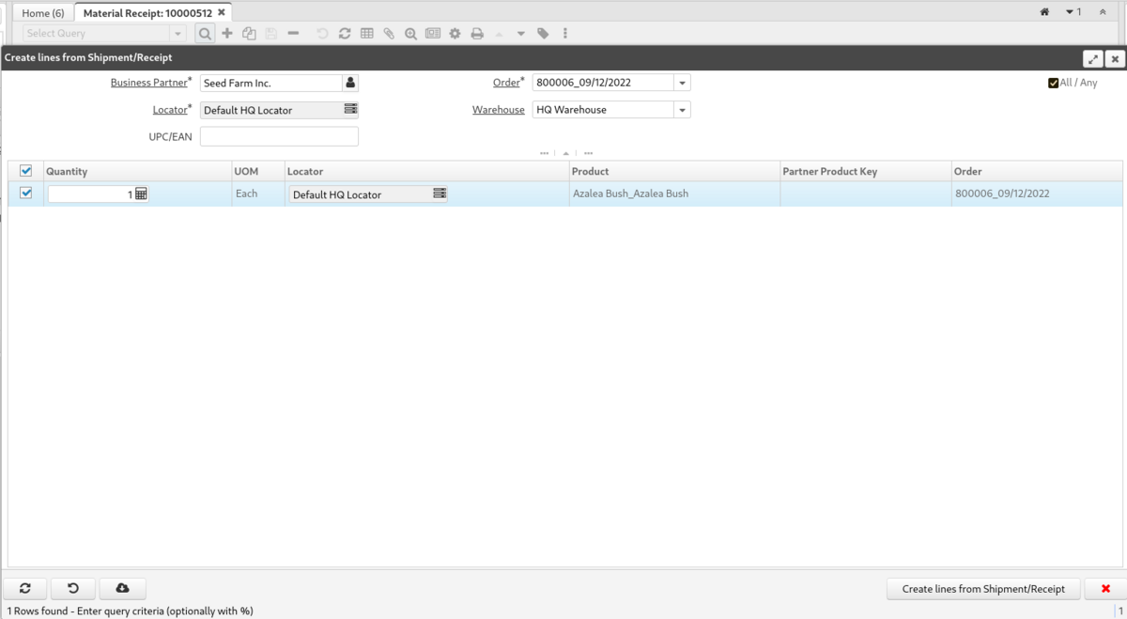Click the red cancel X button
Image resolution: width=1127 pixels, height=619 pixels.
tap(1105, 589)
